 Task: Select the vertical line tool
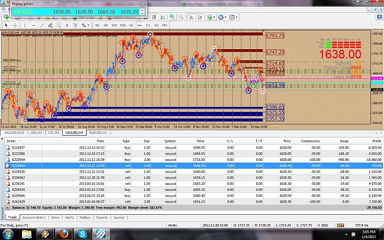pyautogui.click(x=25, y=25)
